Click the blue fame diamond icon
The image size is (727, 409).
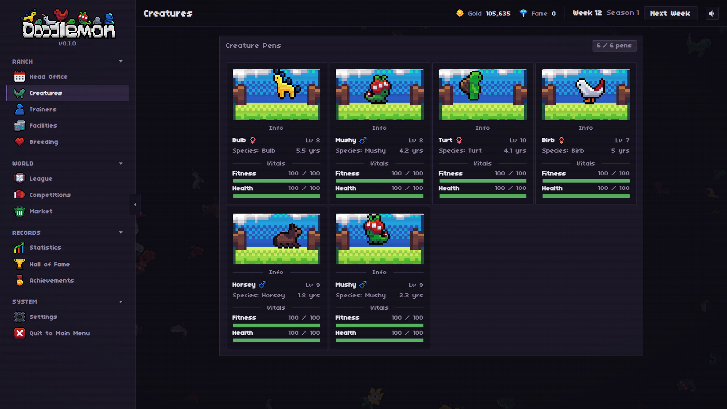(523, 13)
